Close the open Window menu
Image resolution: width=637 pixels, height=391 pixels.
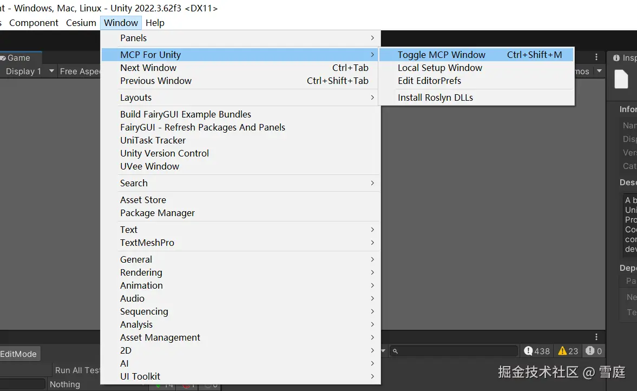coord(121,23)
